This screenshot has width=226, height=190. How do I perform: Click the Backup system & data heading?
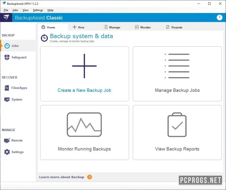point(81,36)
